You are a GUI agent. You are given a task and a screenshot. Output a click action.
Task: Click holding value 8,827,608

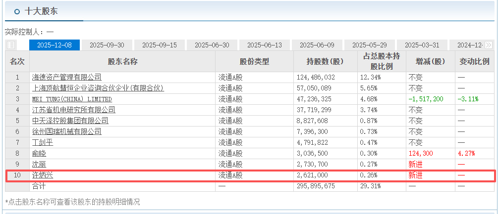point(312,121)
